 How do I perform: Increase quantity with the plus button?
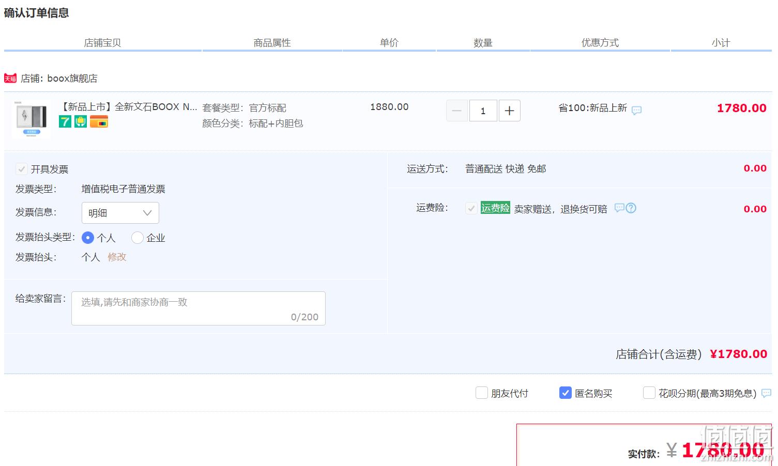(x=509, y=111)
